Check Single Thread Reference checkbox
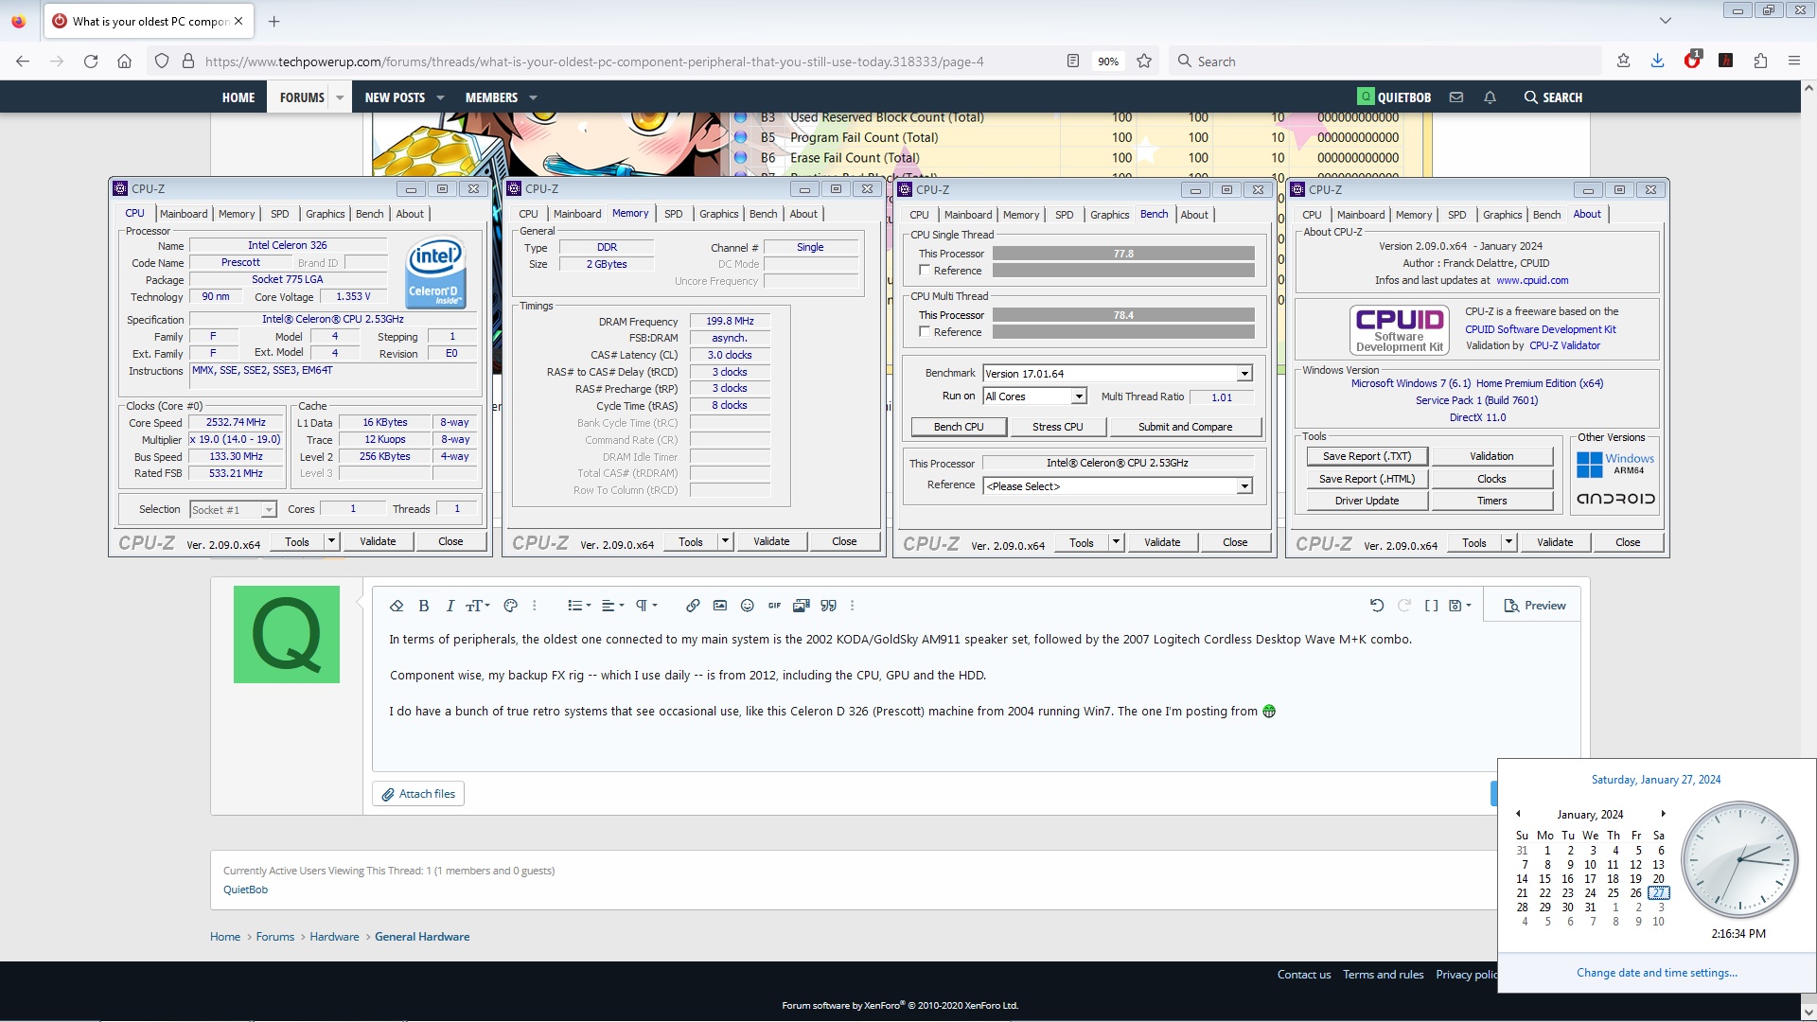This screenshot has height=1022, width=1817. (925, 271)
